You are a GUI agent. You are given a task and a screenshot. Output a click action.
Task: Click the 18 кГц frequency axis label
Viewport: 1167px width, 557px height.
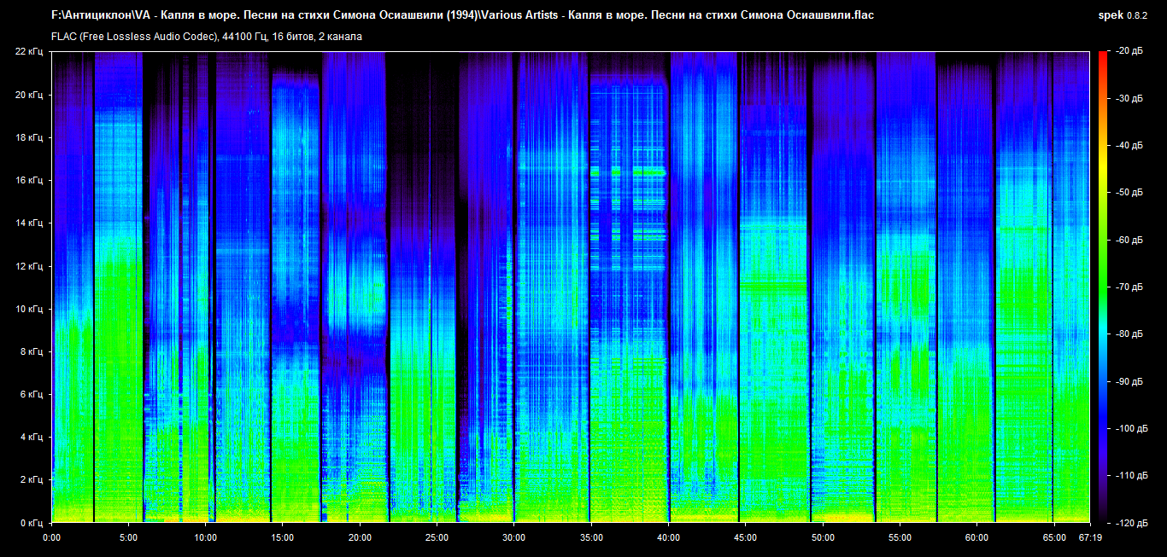coord(28,137)
